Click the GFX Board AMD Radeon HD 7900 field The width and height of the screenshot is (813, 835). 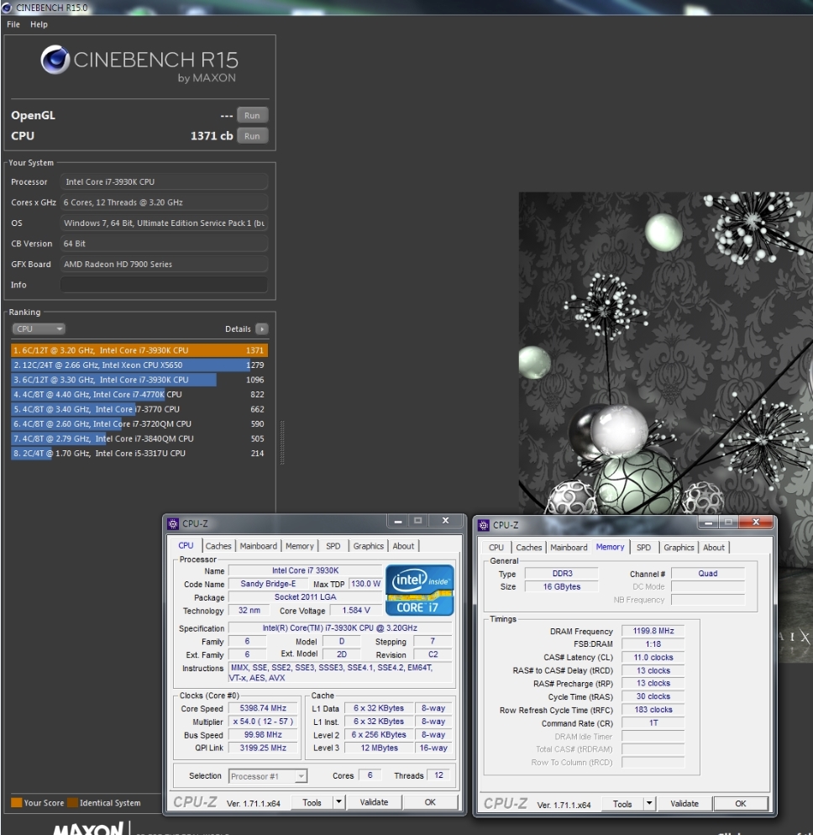click(164, 264)
